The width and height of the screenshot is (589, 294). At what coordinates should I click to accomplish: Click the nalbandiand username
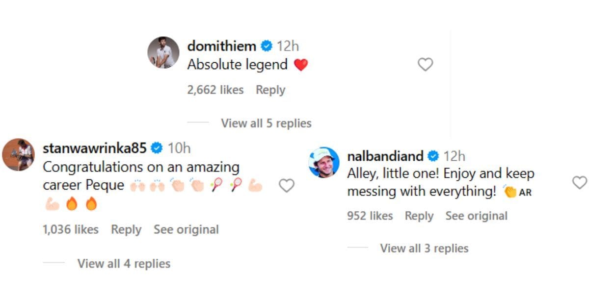click(385, 156)
